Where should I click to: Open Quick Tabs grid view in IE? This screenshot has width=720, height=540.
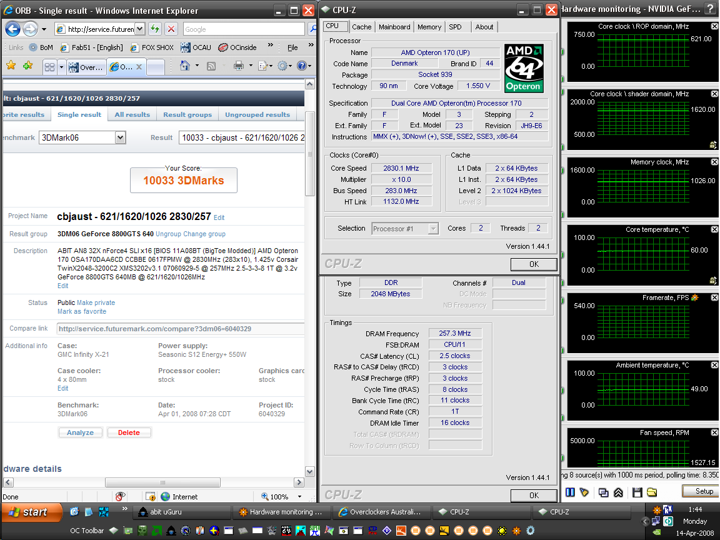pyautogui.click(x=49, y=67)
